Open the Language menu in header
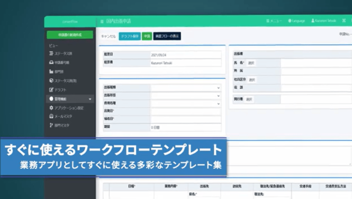 click(x=297, y=21)
